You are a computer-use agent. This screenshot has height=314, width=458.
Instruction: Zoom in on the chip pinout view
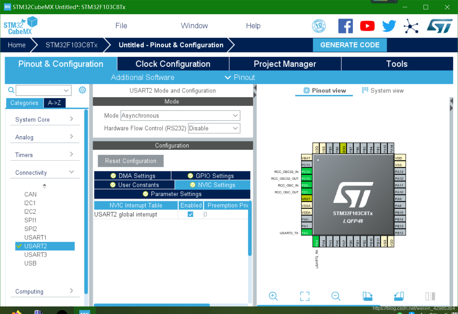[x=273, y=296]
